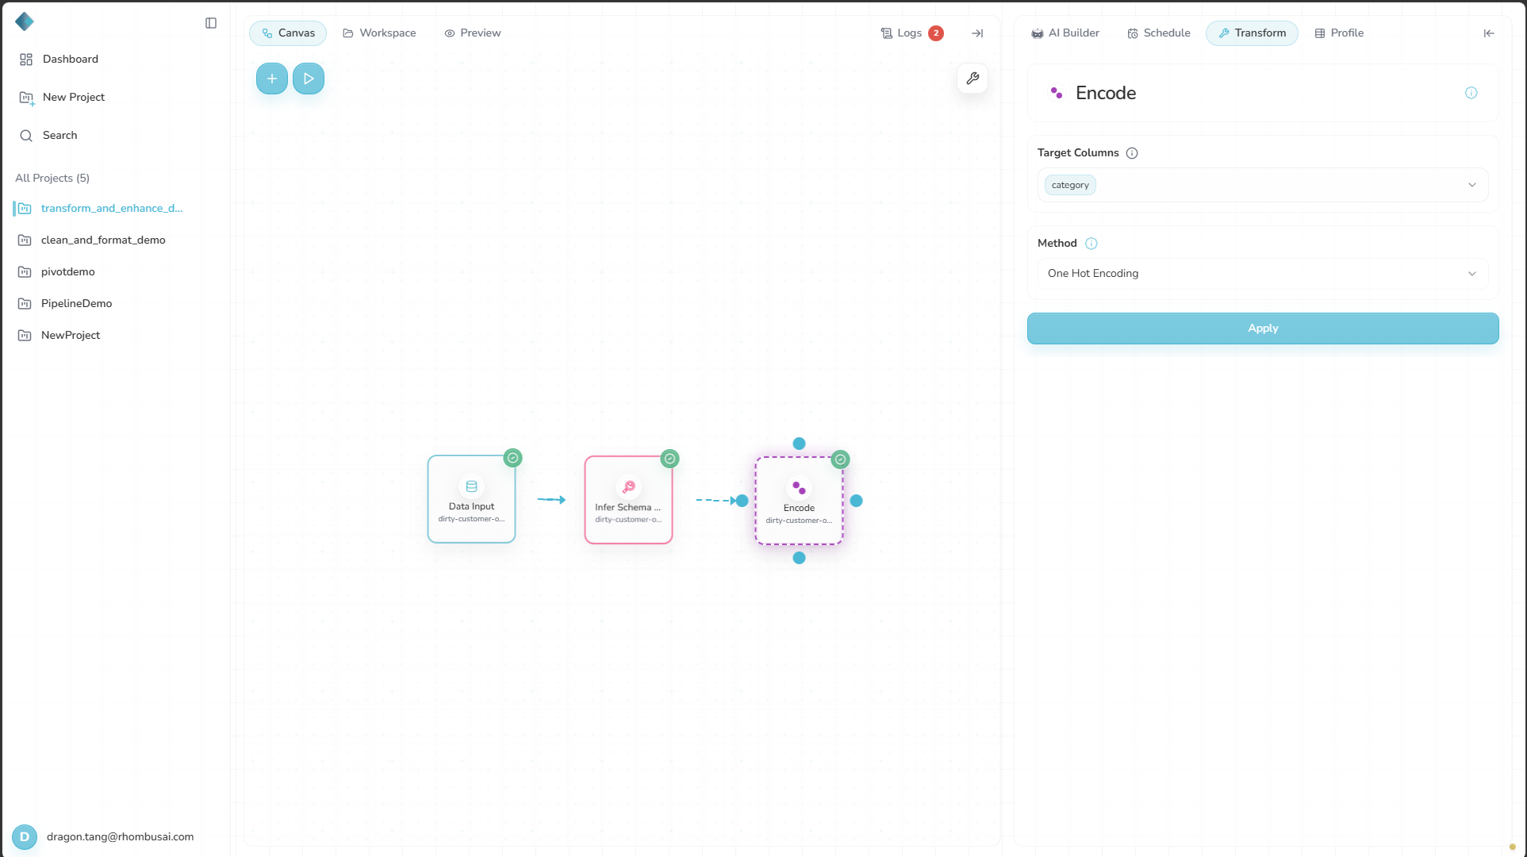Click the Apply button

pyautogui.click(x=1263, y=329)
